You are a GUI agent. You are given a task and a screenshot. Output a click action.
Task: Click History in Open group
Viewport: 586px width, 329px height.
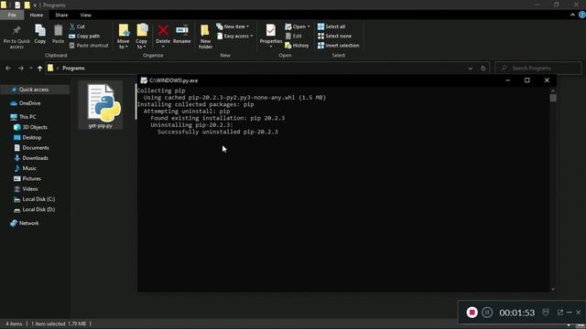pos(297,46)
